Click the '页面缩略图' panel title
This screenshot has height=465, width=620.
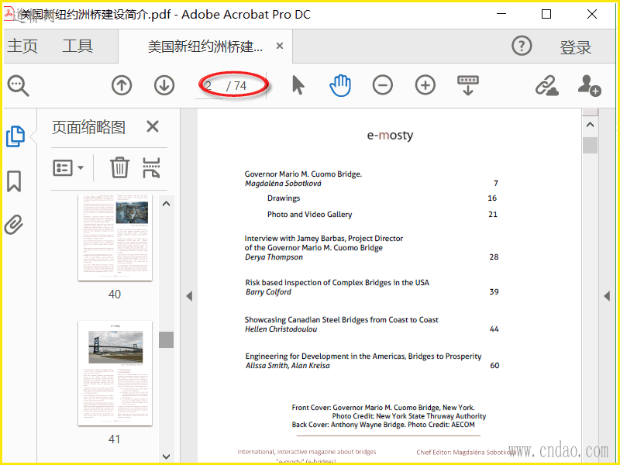(88, 127)
